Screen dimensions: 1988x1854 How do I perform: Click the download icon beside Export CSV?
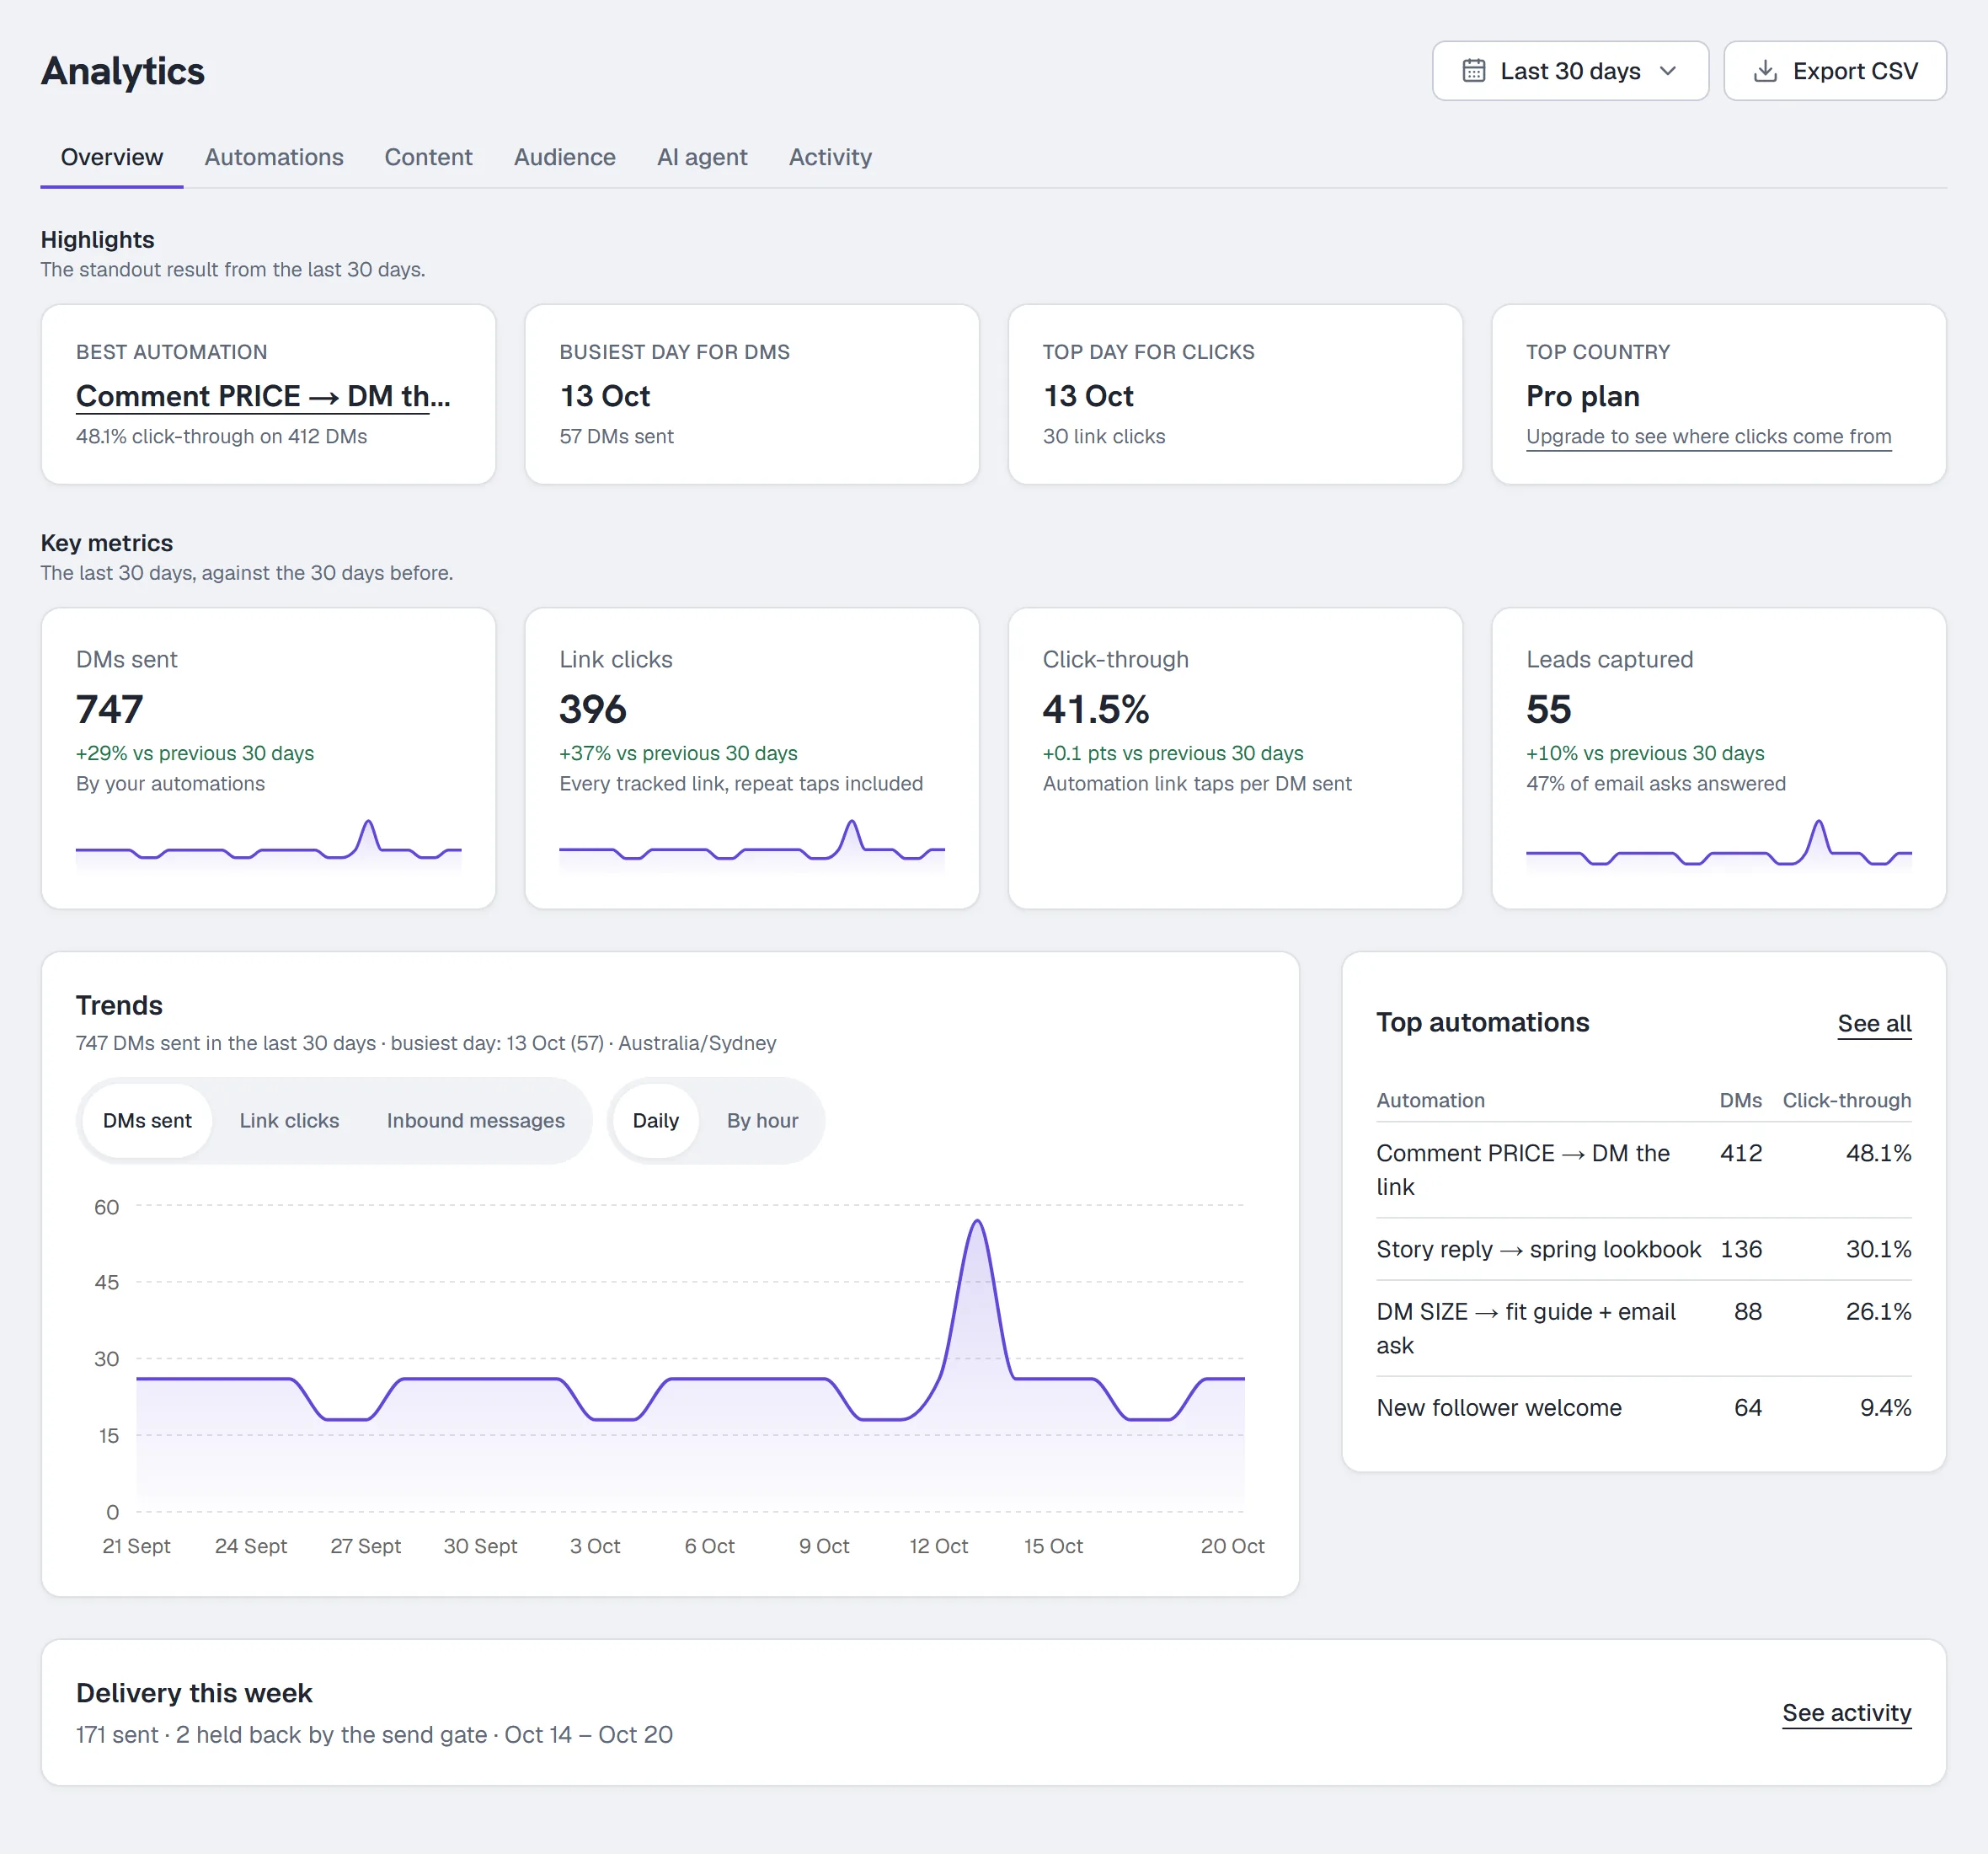pyautogui.click(x=1765, y=71)
